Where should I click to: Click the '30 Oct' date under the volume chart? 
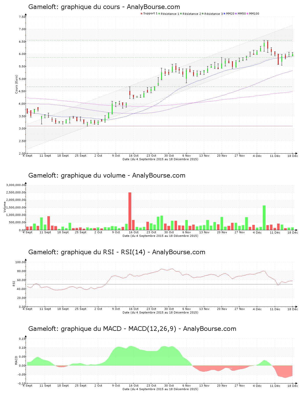click(x=169, y=232)
